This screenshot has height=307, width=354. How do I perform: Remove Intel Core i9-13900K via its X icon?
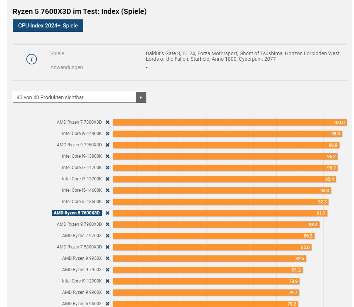(107, 156)
